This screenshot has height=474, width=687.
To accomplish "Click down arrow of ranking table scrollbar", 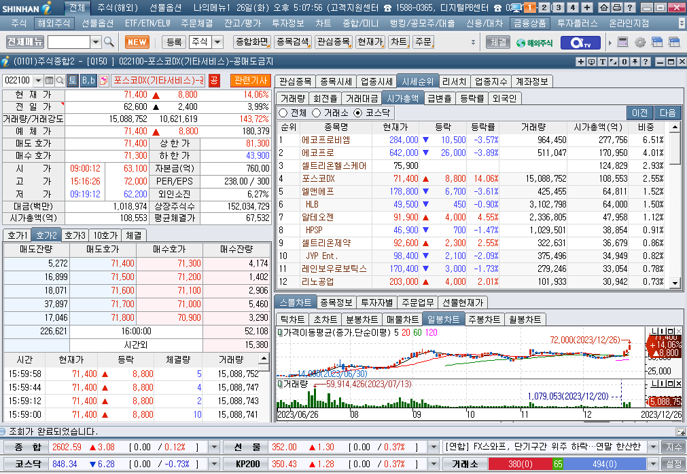I will (675, 283).
